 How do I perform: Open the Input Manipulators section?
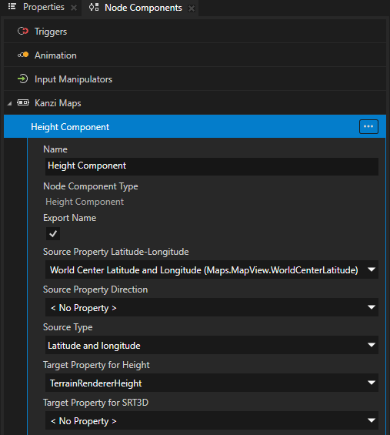pyautogui.click(x=195, y=79)
